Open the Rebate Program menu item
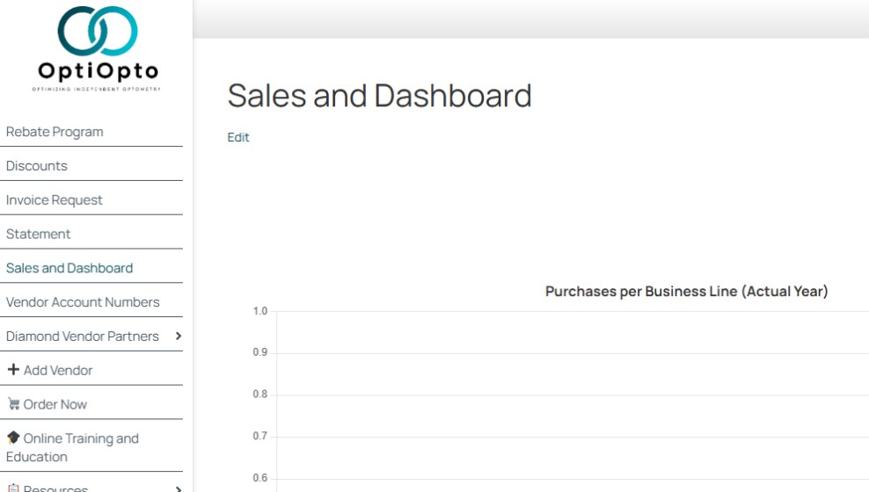 [55, 132]
